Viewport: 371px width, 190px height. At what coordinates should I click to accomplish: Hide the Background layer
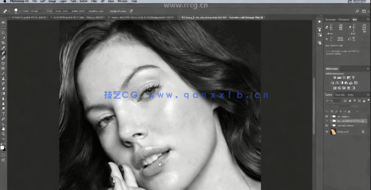tap(327, 131)
